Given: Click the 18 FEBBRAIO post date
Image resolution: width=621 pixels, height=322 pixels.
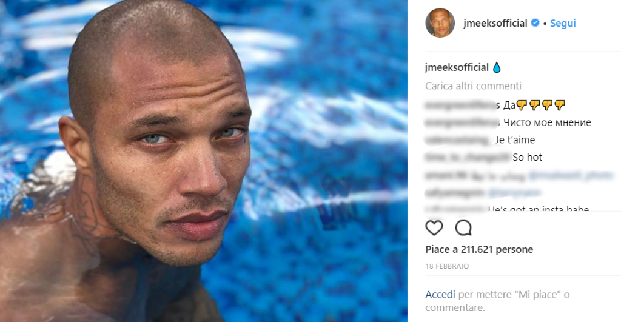Looking at the screenshot, I should click(x=447, y=266).
